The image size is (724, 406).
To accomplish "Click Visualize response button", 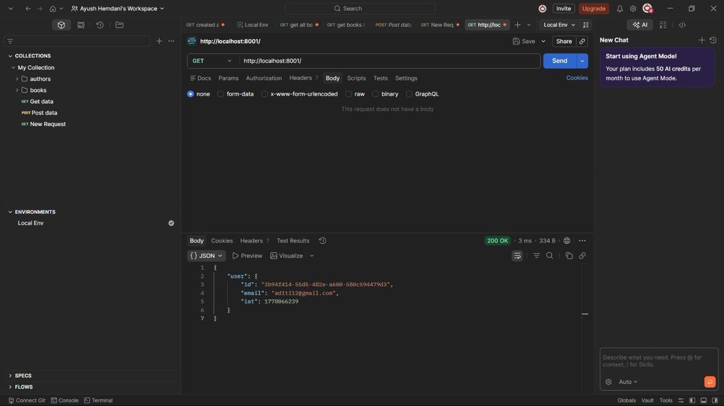I will (x=287, y=255).
